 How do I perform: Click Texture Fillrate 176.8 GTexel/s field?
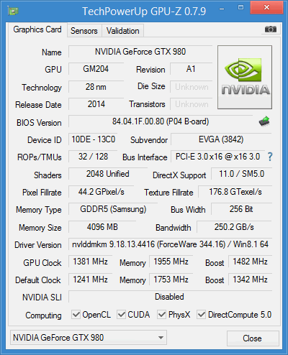click(235, 192)
